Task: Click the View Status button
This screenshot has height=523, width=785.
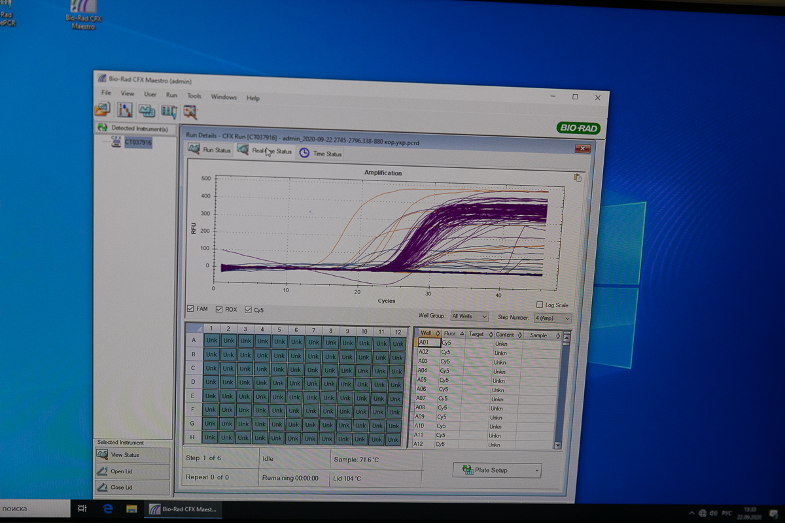Action: point(133,454)
